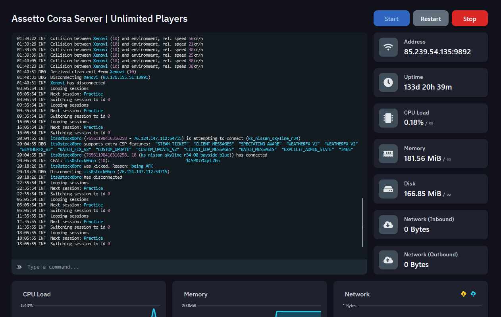Click the cyan outbound legend icon on Network chart
The image size is (501, 317).
tap(473, 294)
